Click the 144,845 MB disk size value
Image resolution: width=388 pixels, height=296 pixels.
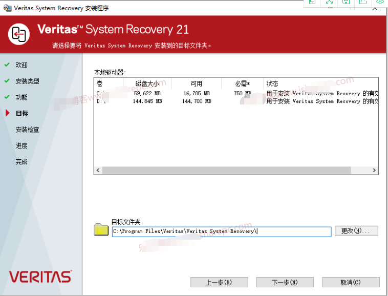147,101
